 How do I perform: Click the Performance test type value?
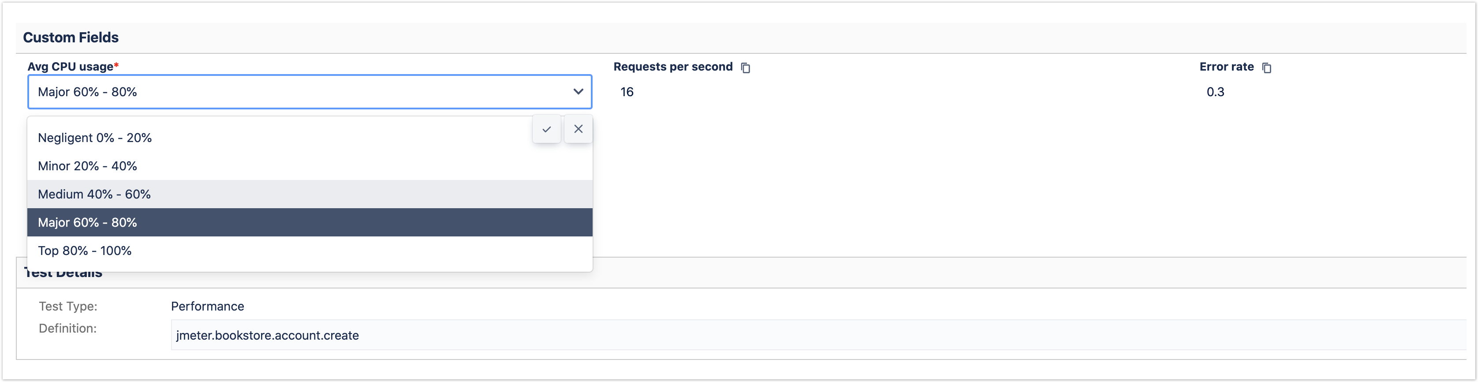(x=207, y=306)
